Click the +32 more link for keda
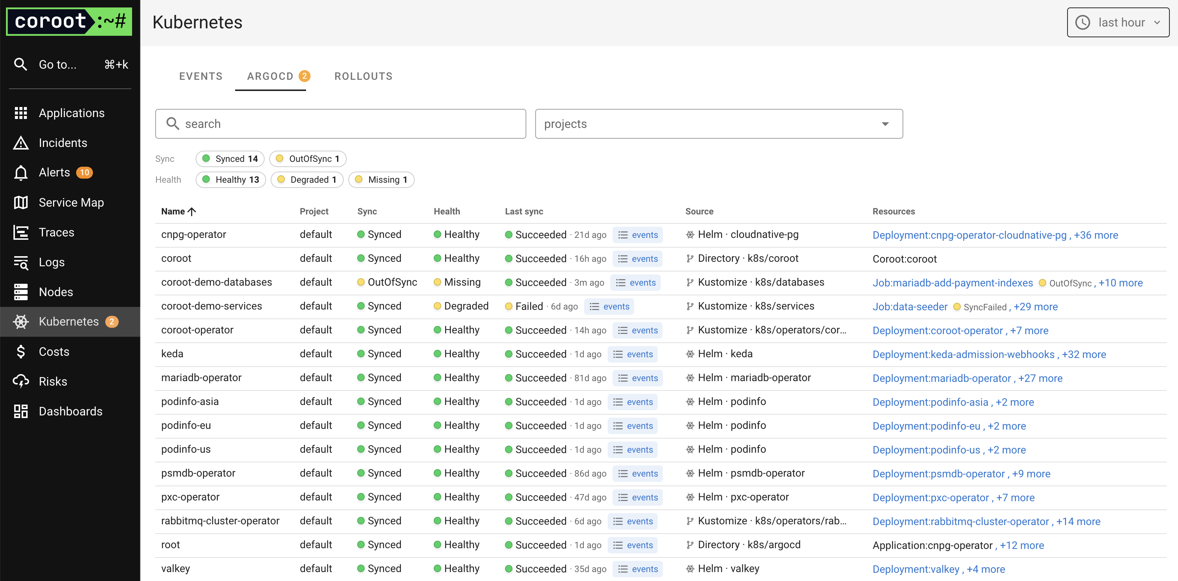Image resolution: width=1178 pixels, height=581 pixels. [x=1084, y=354]
